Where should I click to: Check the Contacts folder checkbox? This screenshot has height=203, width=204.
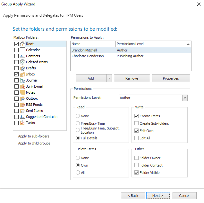pyautogui.click(x=17, y=56)
